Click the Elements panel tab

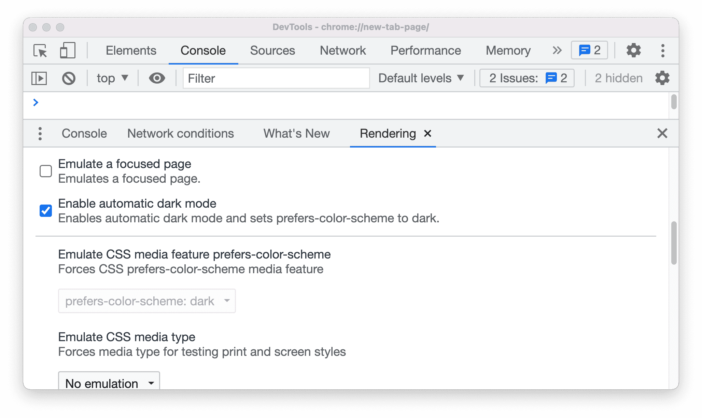pyautogui.click(x=130, y=49)
